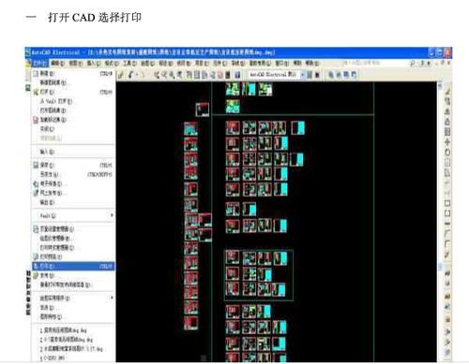The image size is (469, 364).
Task: Click the New document icon in File menu
Action: coord(36,74)
